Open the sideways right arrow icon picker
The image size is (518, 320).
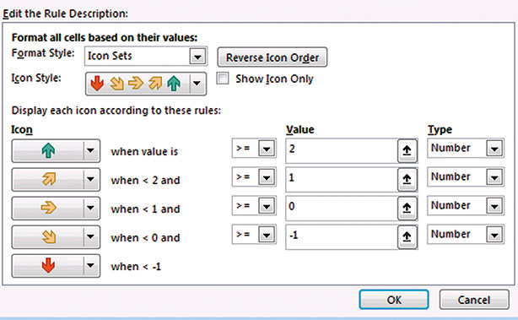pyautogui.click(x=56, y=209)
